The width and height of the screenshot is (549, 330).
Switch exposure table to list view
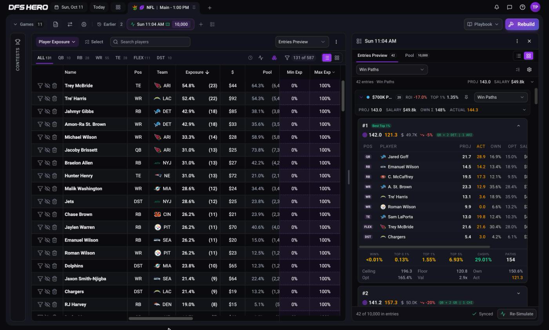pos(327,58)
